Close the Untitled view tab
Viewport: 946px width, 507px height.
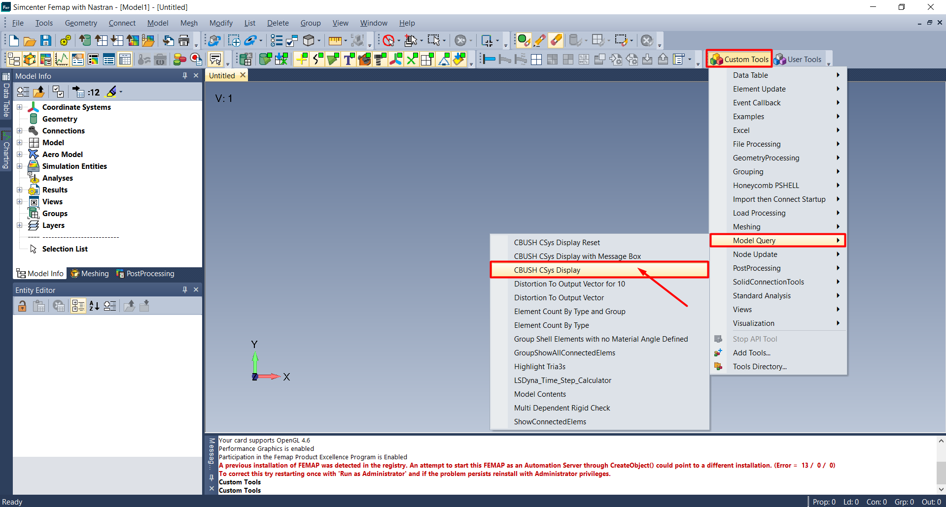243,75
